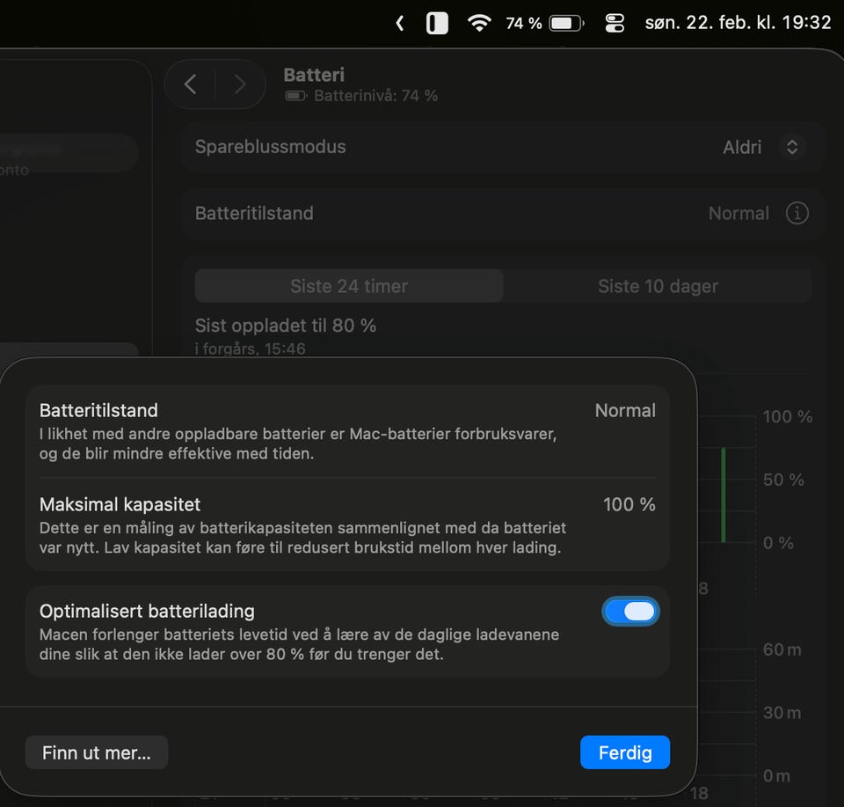The height and width of the screenshot is (807, 844).
Task: Switch to the Siste 10 dager tab
Action: (658, 286)
